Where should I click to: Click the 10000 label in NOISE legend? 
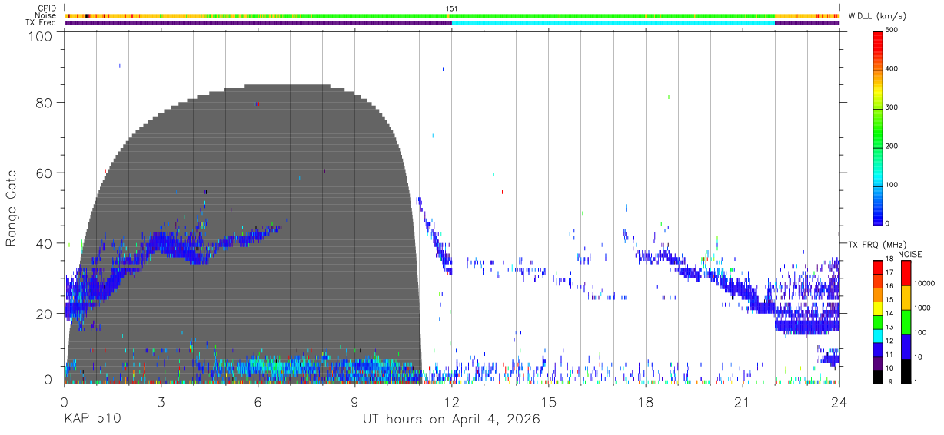coord(925,283)
